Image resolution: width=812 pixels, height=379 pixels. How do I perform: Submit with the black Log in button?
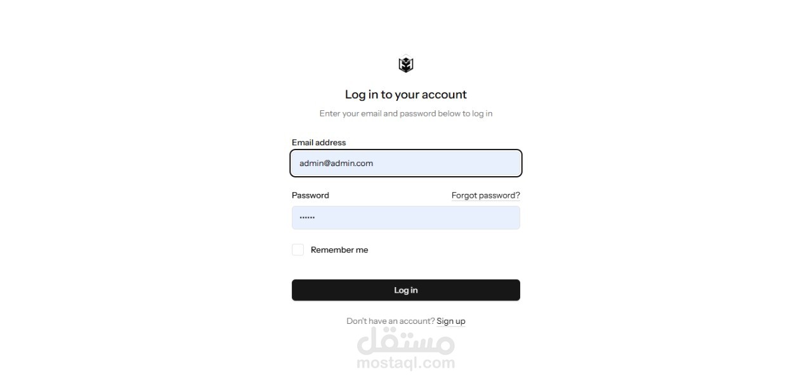coord(406,290)
